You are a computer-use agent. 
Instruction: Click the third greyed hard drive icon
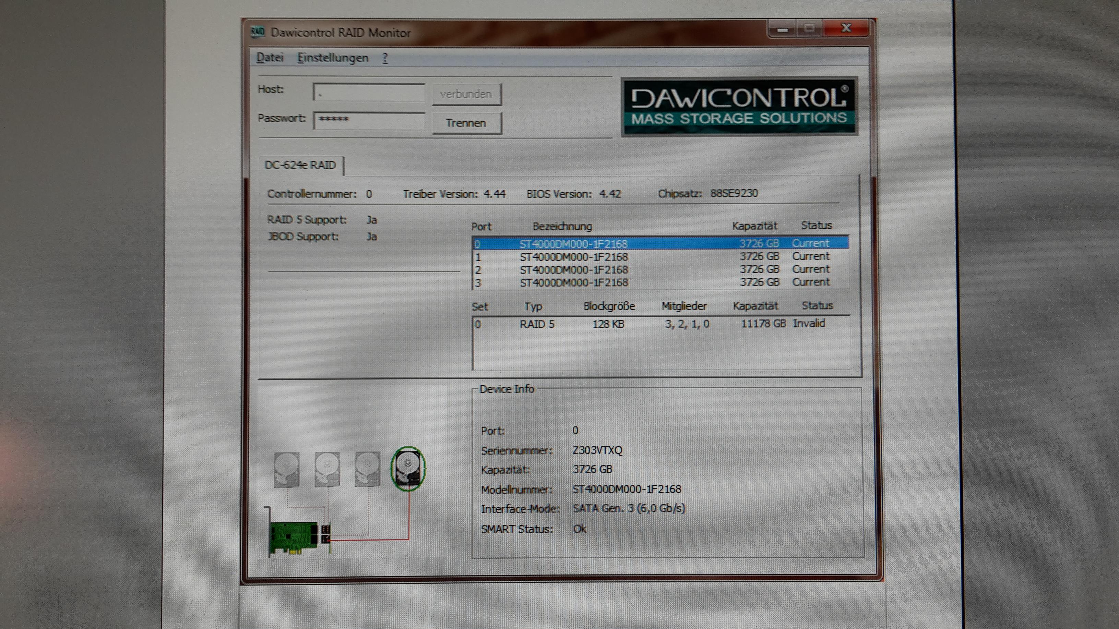point(368,469)
